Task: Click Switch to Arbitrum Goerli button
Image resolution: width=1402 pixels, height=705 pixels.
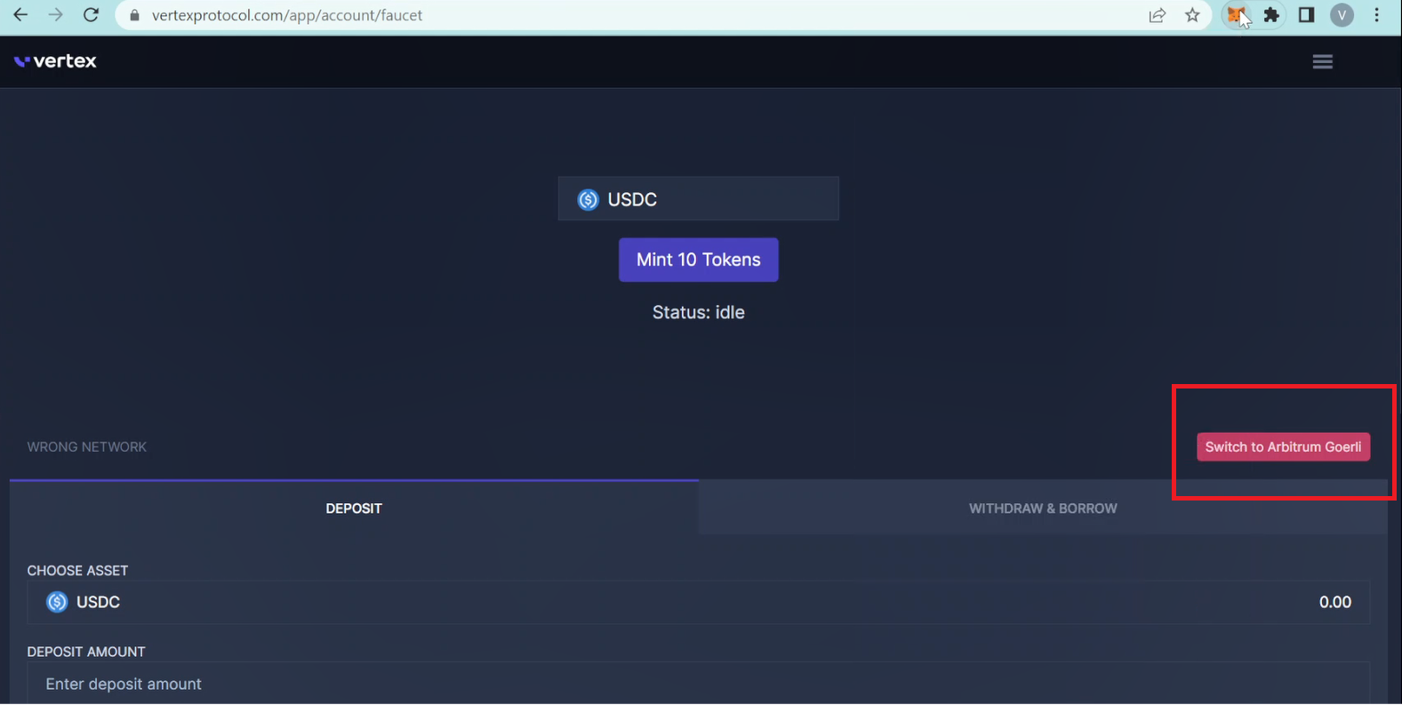Action: tap(1283, 447)
